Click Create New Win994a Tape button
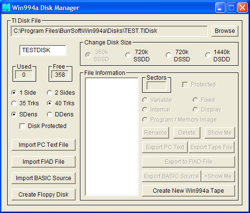 (188, 191)
